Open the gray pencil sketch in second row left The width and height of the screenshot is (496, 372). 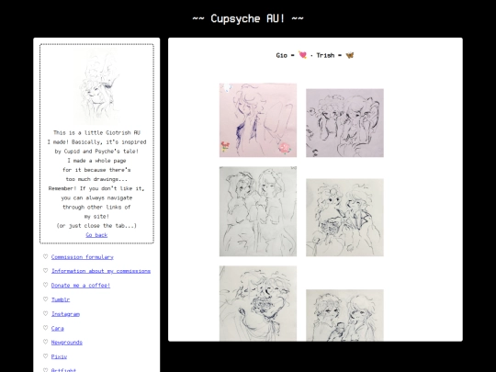[x=258, y=211]
